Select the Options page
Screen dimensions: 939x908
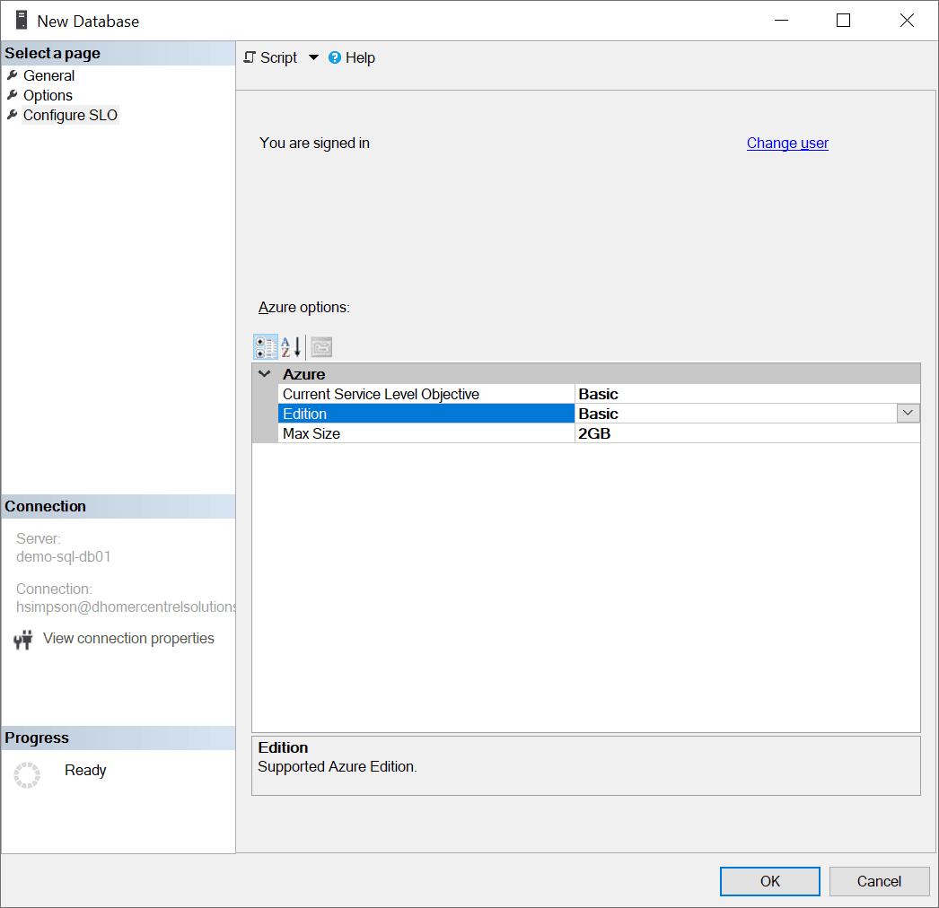pyautogui.click(x=48, y=95)
